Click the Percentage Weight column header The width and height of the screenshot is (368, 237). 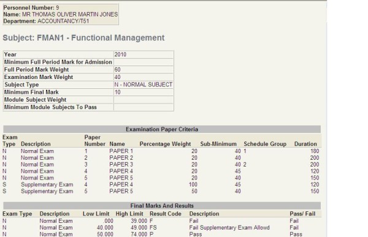[x=165, y=144]
